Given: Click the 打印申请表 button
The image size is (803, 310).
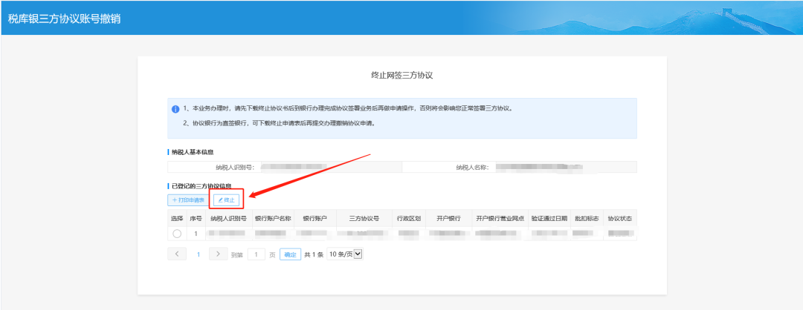Looking at the screenshot, I should (187, 200).
